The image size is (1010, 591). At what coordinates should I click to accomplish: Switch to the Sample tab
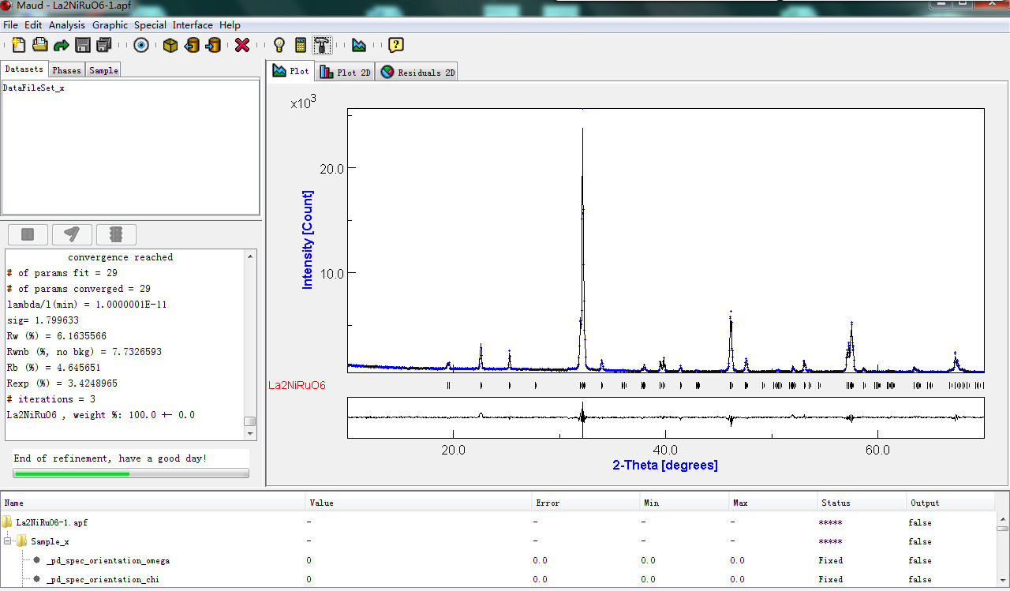pyautogui.click(x=103, y=70)
